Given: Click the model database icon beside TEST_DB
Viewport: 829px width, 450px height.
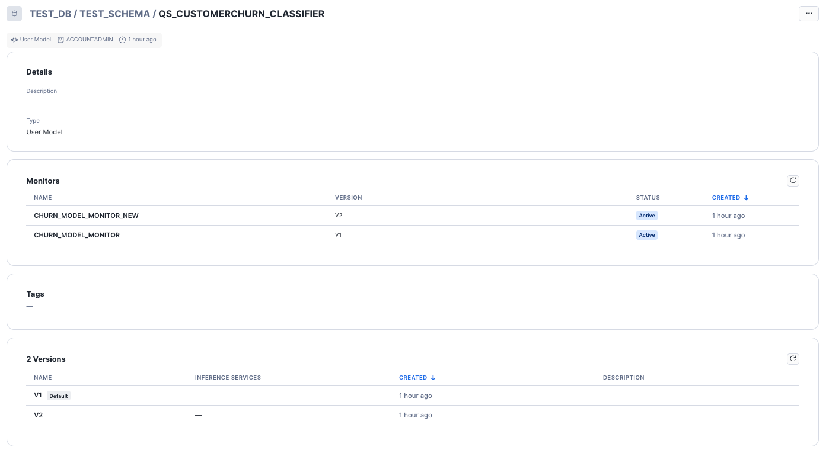Looking at the screenshot, I should click(x=14, y=14).
